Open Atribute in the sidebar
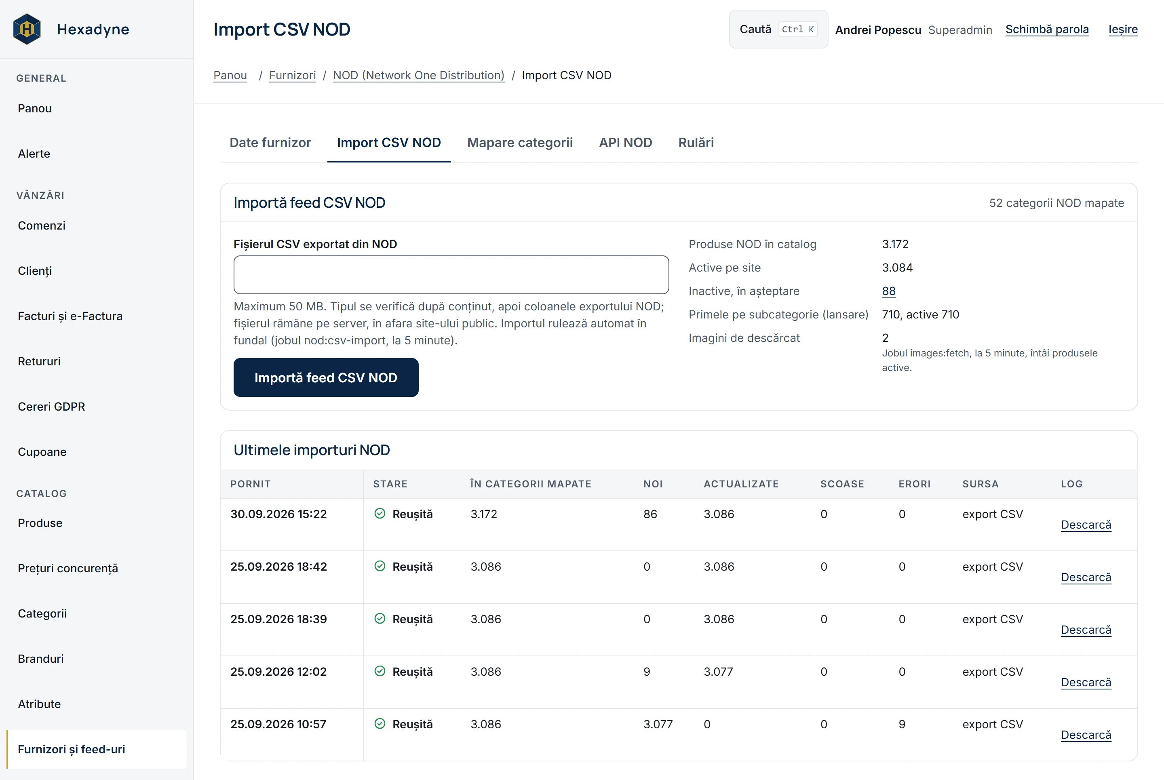Viewport: 1164px width, 780px height. [x=97, y=704]
